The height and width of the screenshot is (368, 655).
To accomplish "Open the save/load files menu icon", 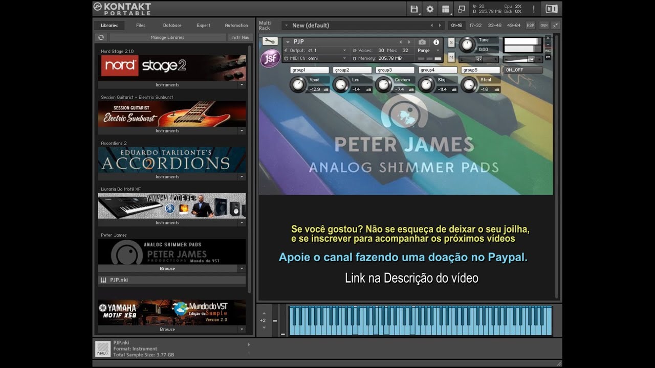I will (414, 9).
